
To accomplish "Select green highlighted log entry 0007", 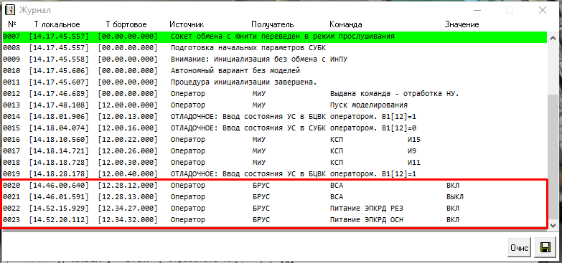I will [x=275, y=37].
